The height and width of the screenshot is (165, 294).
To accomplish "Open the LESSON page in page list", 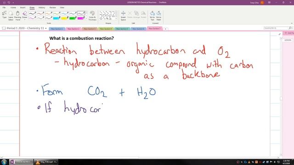I will tap(288, 40).
